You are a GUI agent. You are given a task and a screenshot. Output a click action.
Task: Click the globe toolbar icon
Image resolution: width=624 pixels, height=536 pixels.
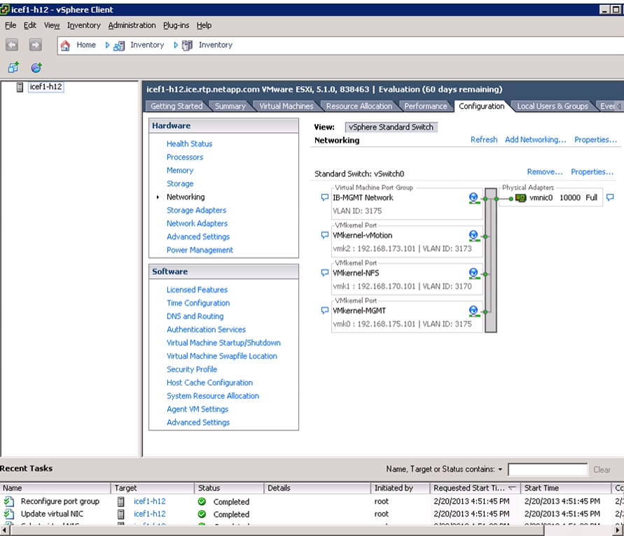click(36, 68)
